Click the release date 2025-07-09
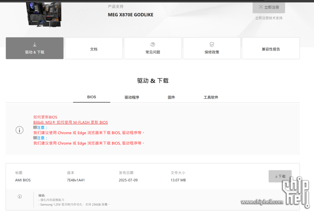The height and width of the screenshot is (213, 314). tap(128, 180)
